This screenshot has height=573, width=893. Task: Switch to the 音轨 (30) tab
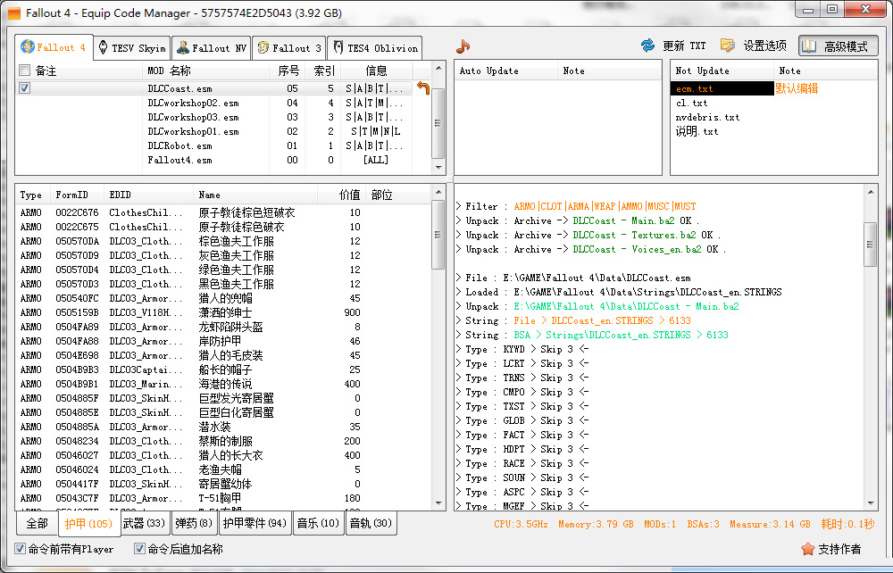(x=371, y=523)
